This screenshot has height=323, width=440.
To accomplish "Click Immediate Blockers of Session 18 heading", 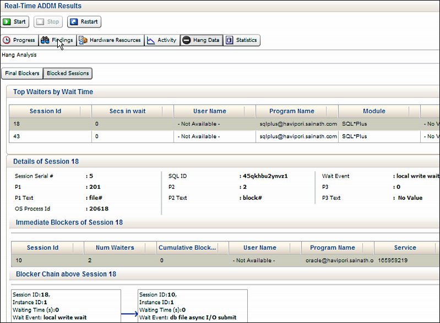I will point(69,223).
